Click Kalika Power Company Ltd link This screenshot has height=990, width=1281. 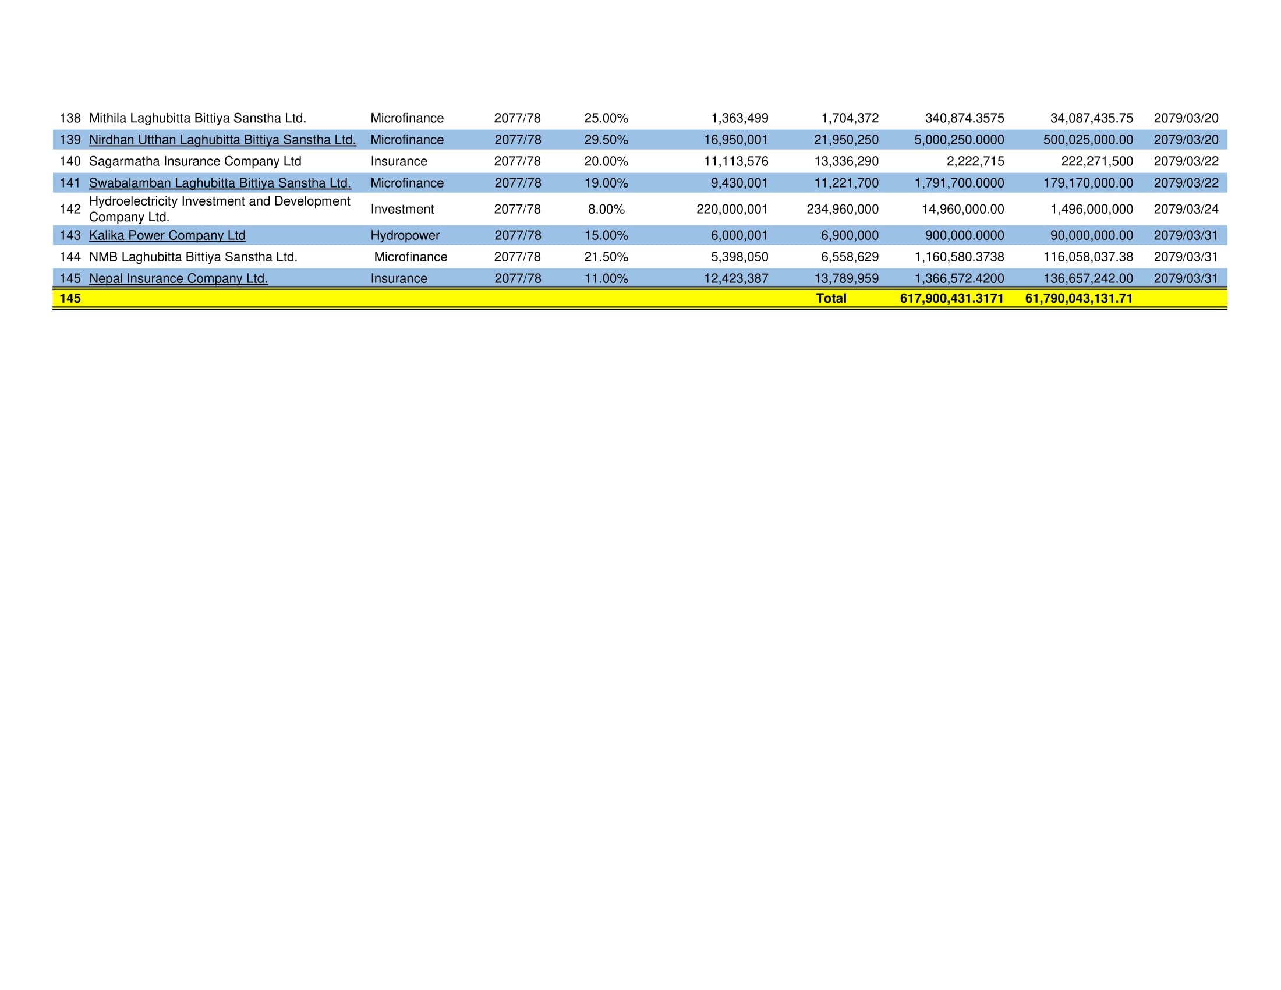click(x=167, y=235)
